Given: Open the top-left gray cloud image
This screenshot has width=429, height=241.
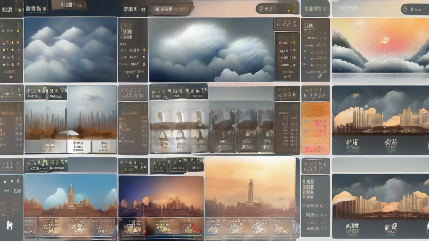Looking at the screenshot, I should tap(70, 49).
